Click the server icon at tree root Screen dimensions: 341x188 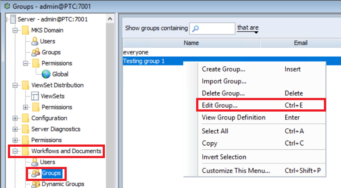(13, 19)
